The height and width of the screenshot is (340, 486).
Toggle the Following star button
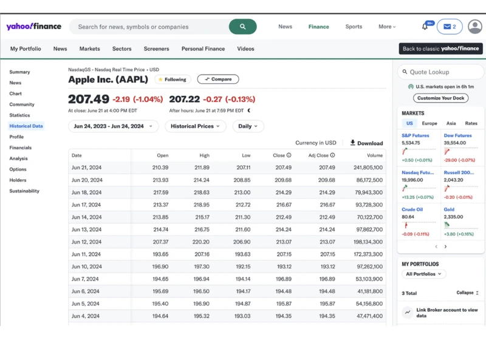(173, 80)
